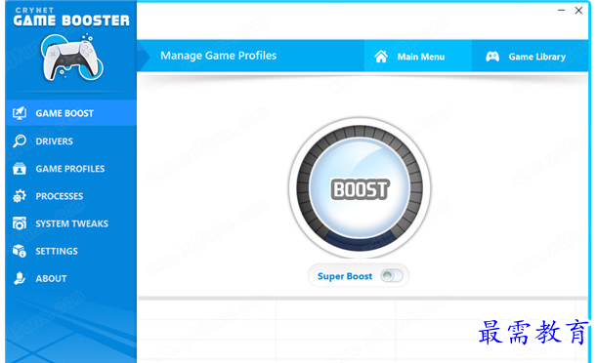
Task: Go to Game Profiles
Action: 70,169
